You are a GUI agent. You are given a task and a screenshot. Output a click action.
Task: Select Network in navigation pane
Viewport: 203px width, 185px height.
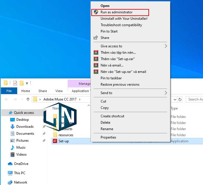pyautogui.click(x=20, y=182)
